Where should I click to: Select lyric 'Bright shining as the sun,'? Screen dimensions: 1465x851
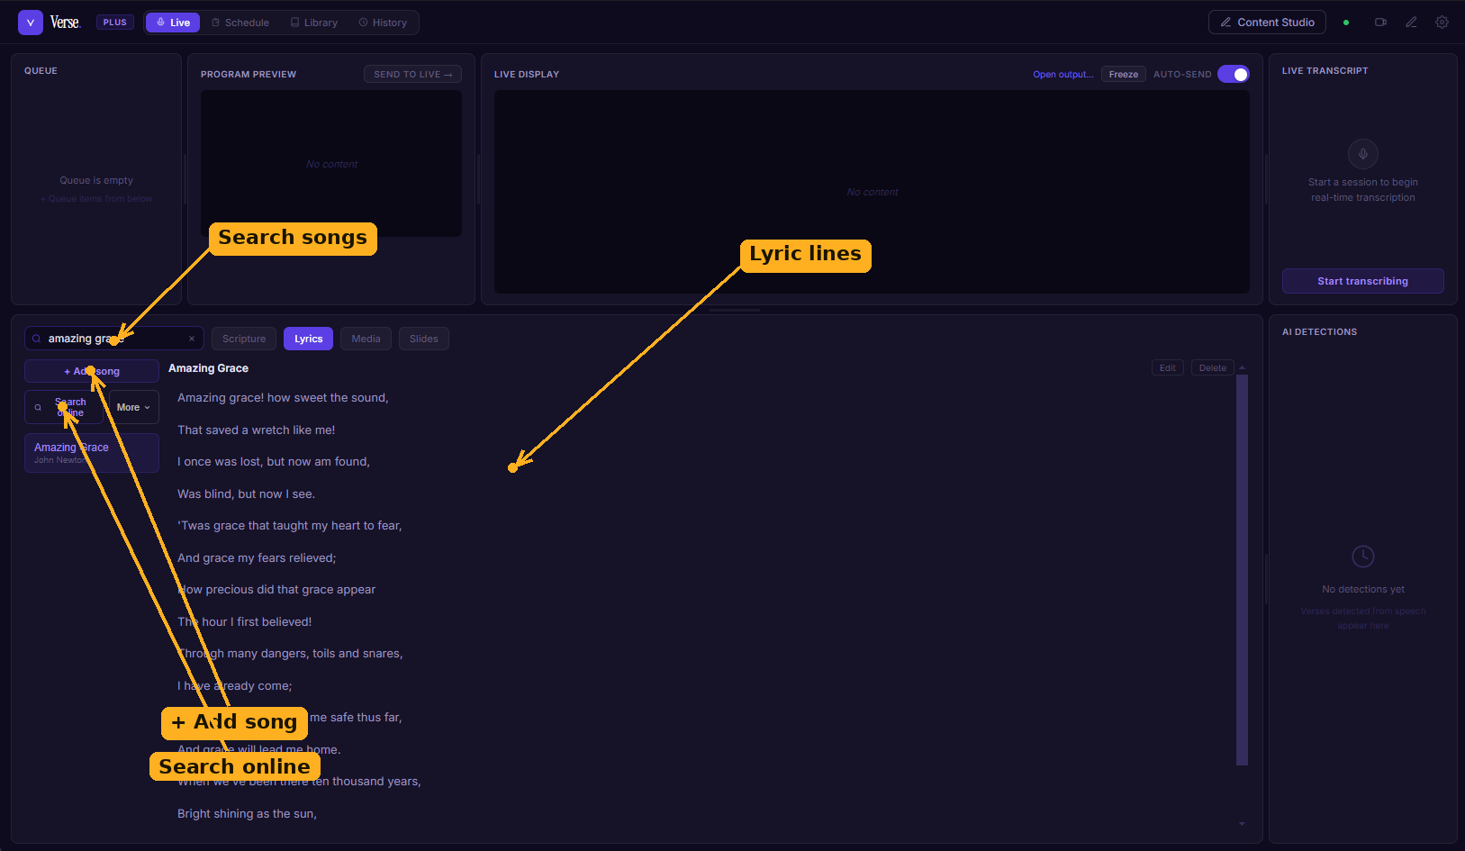coord(247,814)
